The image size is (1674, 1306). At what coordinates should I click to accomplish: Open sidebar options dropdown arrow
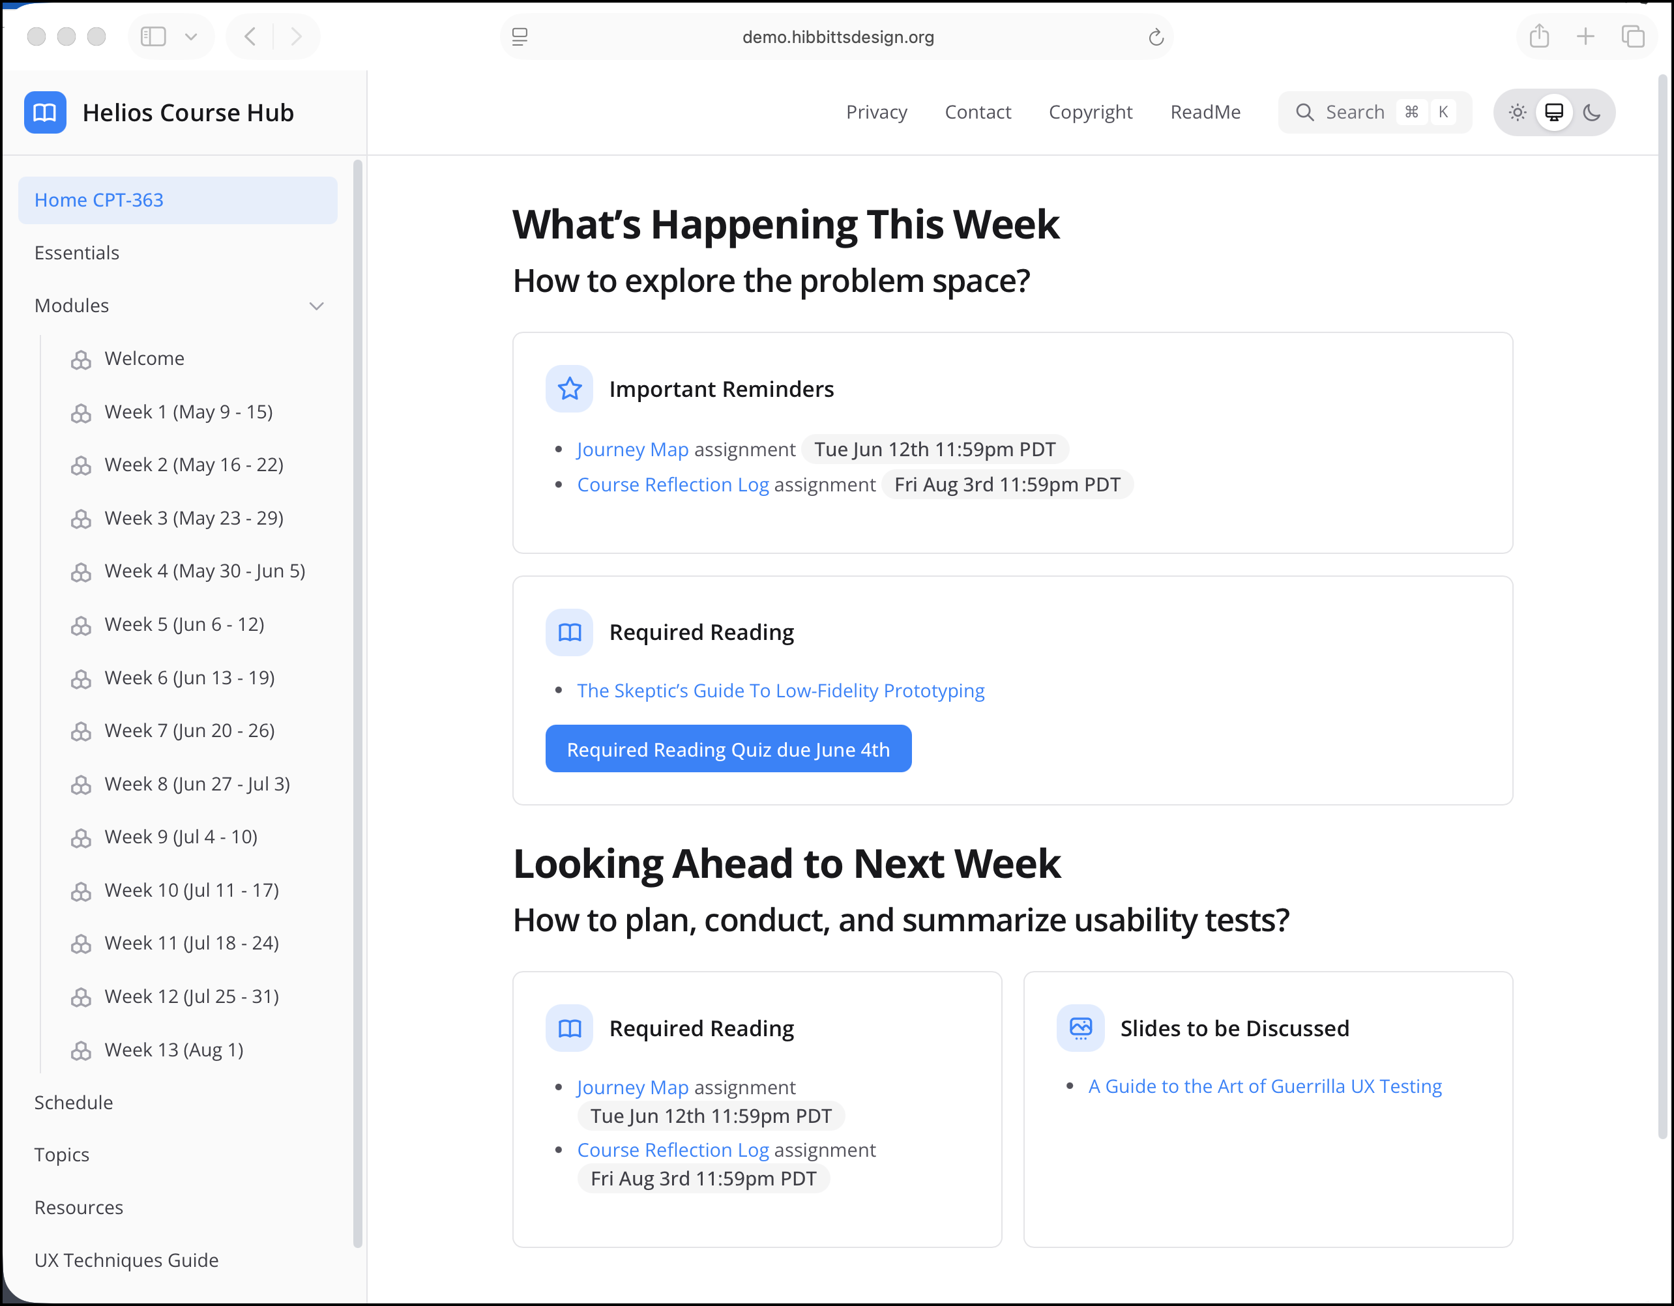click(x=191, y=36)
